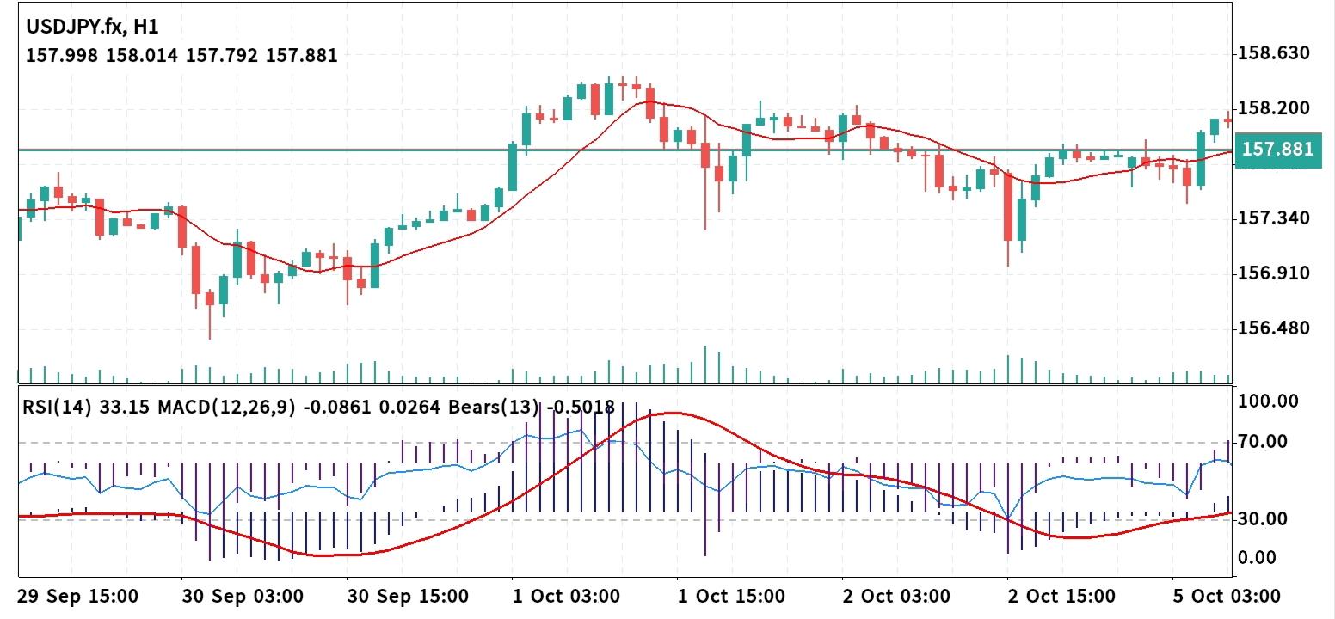Click the 30 Sep 15:00 time label
Viewport: 1335px width, 619px height.
408,596
